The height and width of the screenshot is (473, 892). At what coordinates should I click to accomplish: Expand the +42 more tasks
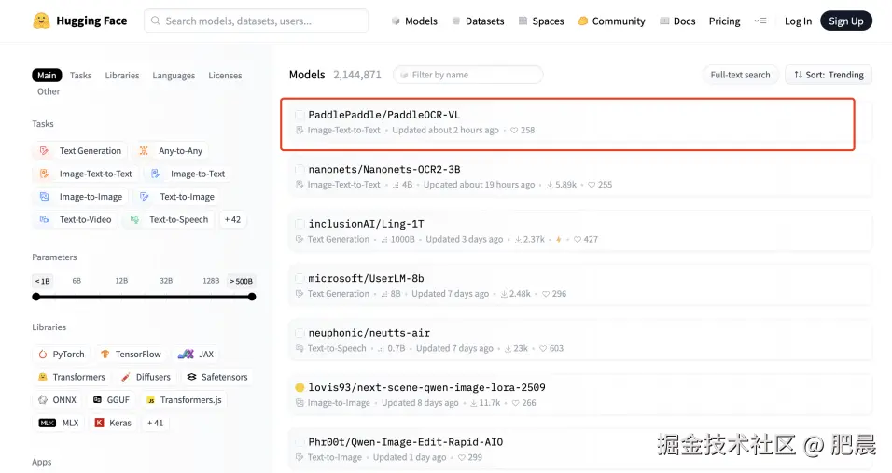coord(232,219)
